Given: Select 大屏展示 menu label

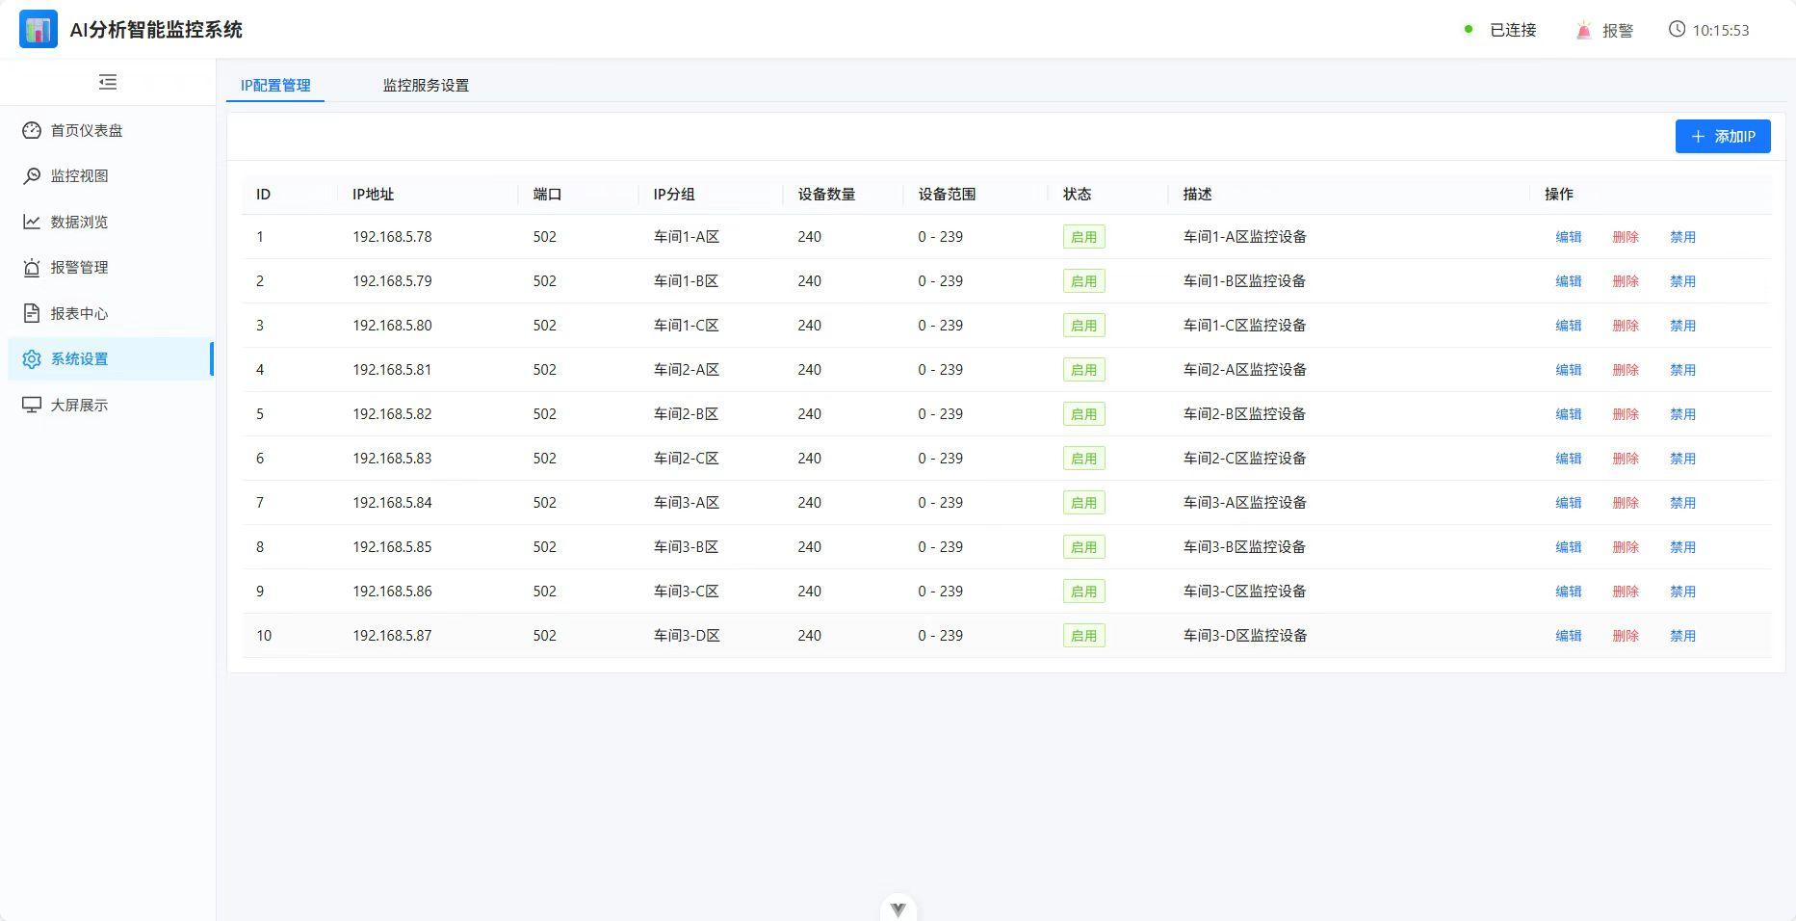Looking at the screenshot, I should click(79, 405).
